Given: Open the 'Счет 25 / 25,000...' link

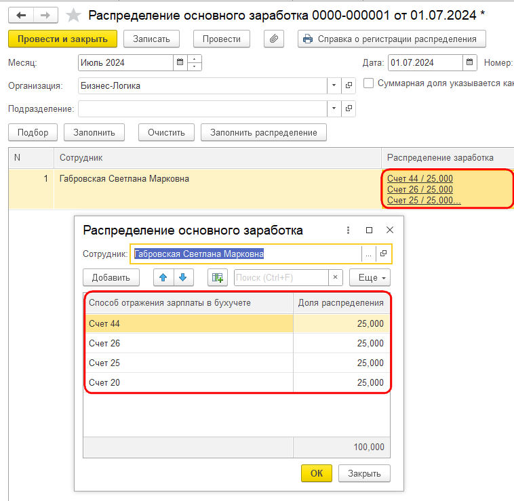Looking at the screenshot, I should [x=424, y=200].
